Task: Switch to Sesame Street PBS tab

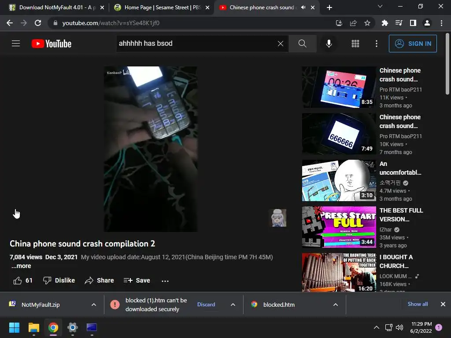Action: click(158, 7)
